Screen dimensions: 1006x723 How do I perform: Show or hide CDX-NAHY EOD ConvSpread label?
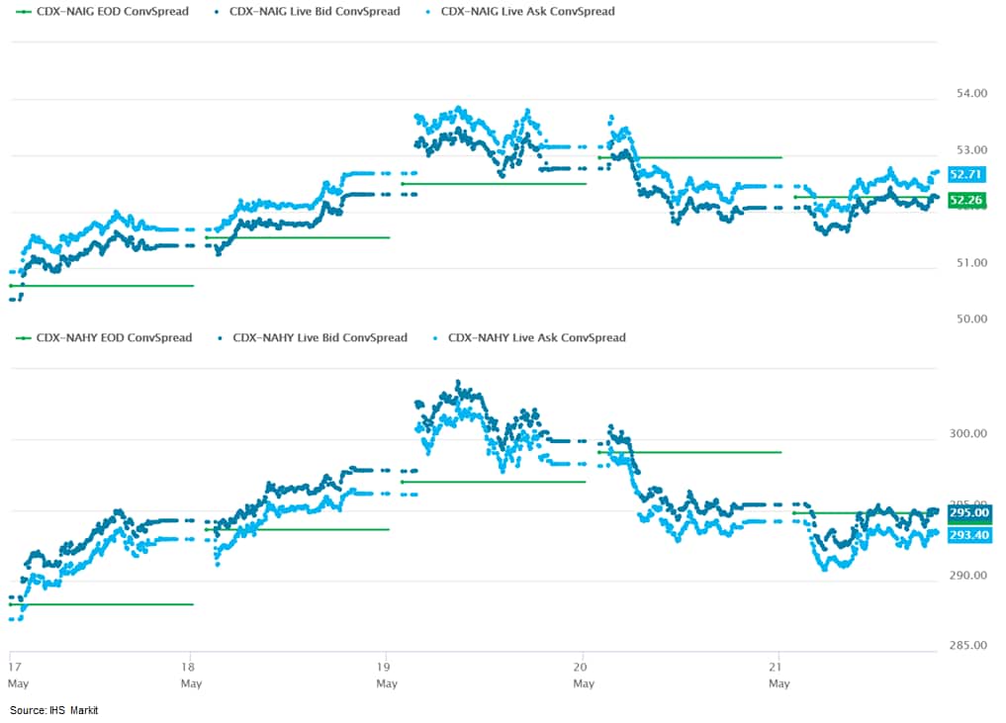tap(117, 337)
